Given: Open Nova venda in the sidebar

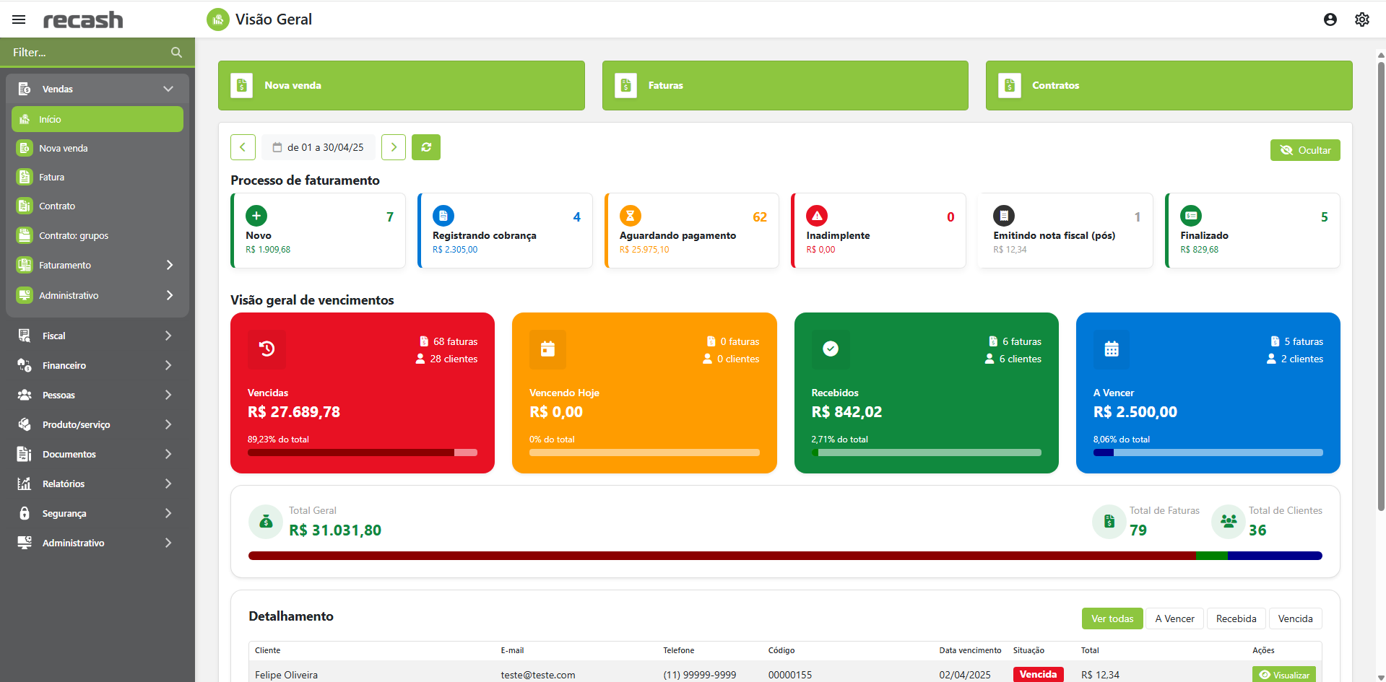Looking at the screenshot, I should pyautogui.click(x=64, y=148).
